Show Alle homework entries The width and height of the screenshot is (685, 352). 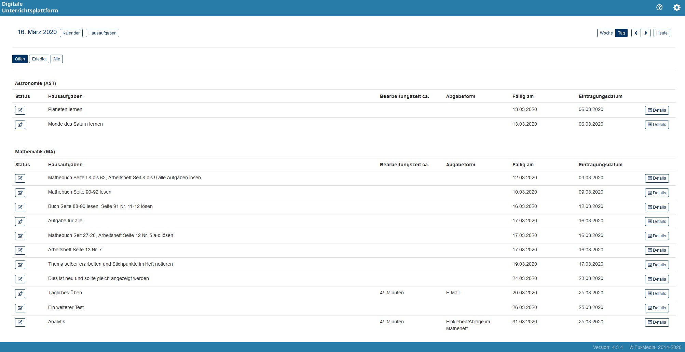tap(57, 59)
